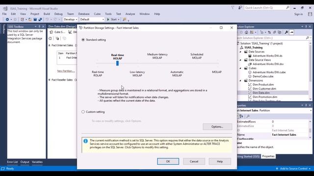The height and width of the screenshot is (176, 314).
Task: Open the vertical Toolbox side tab
Action: [3, 29]
